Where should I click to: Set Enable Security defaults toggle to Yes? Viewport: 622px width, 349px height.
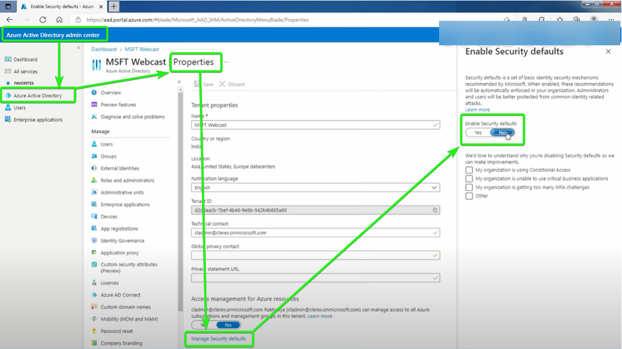coord(478,133)
